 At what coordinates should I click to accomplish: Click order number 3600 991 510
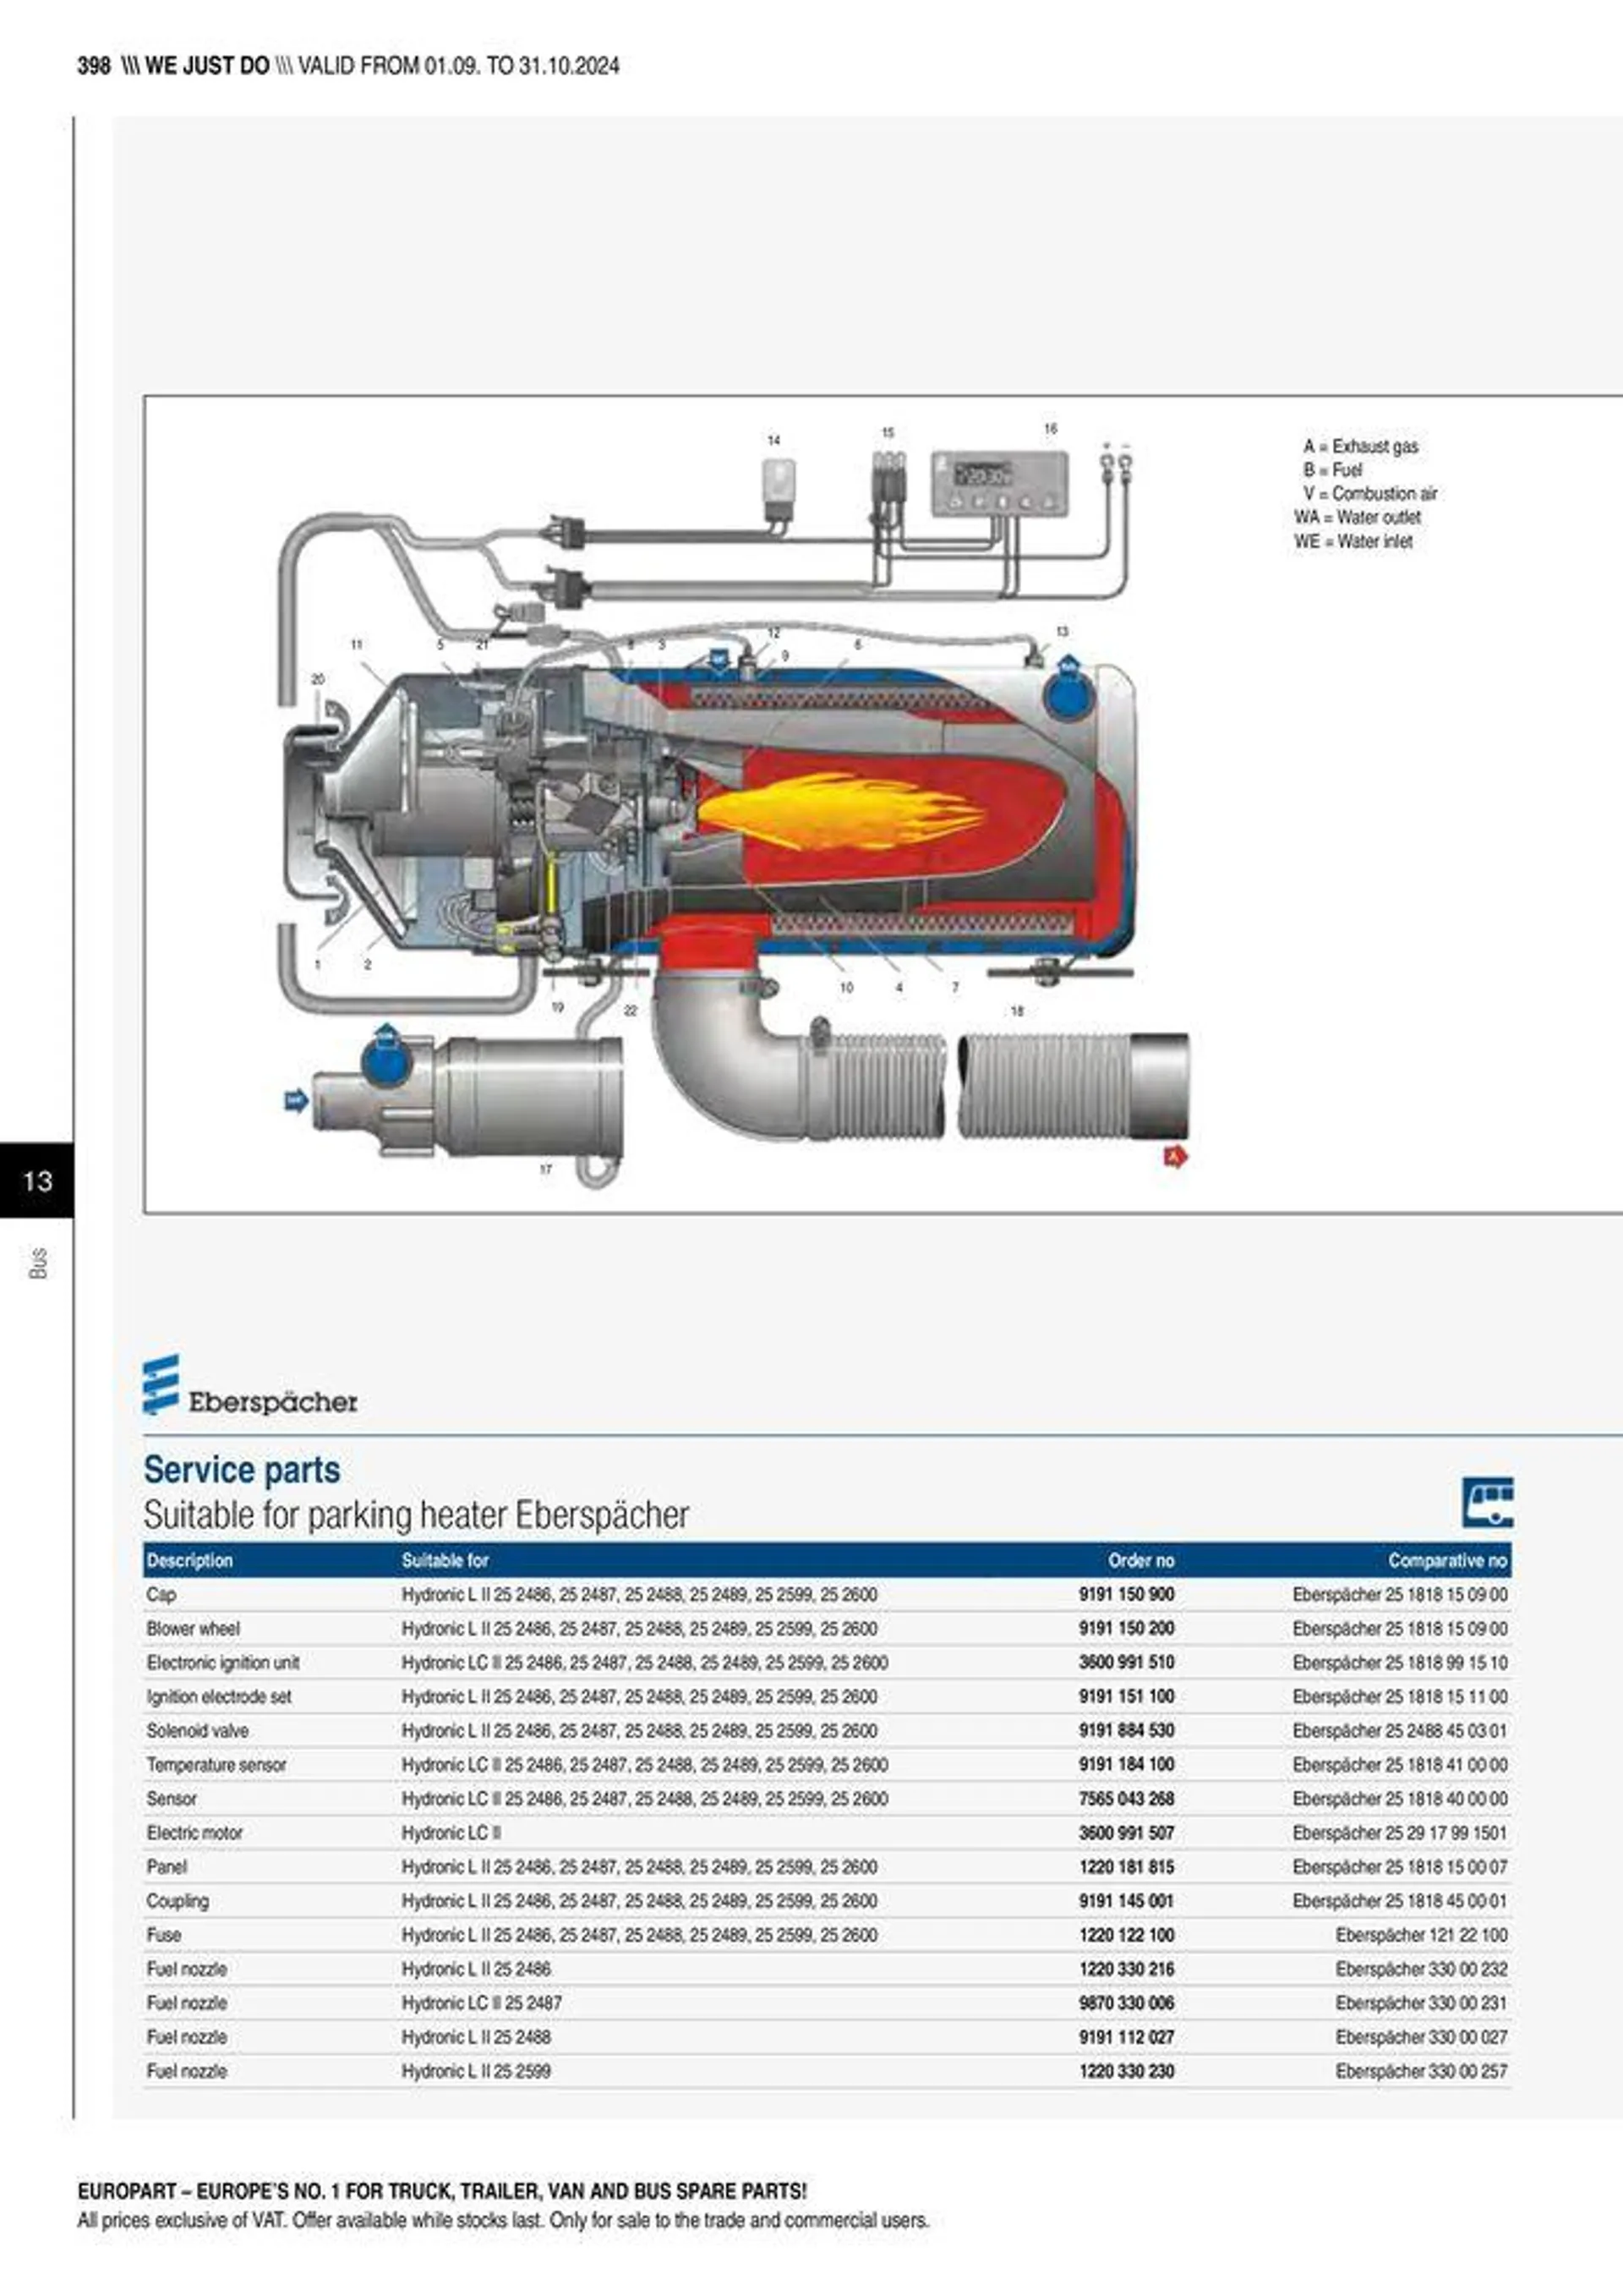[1126, 1662]
